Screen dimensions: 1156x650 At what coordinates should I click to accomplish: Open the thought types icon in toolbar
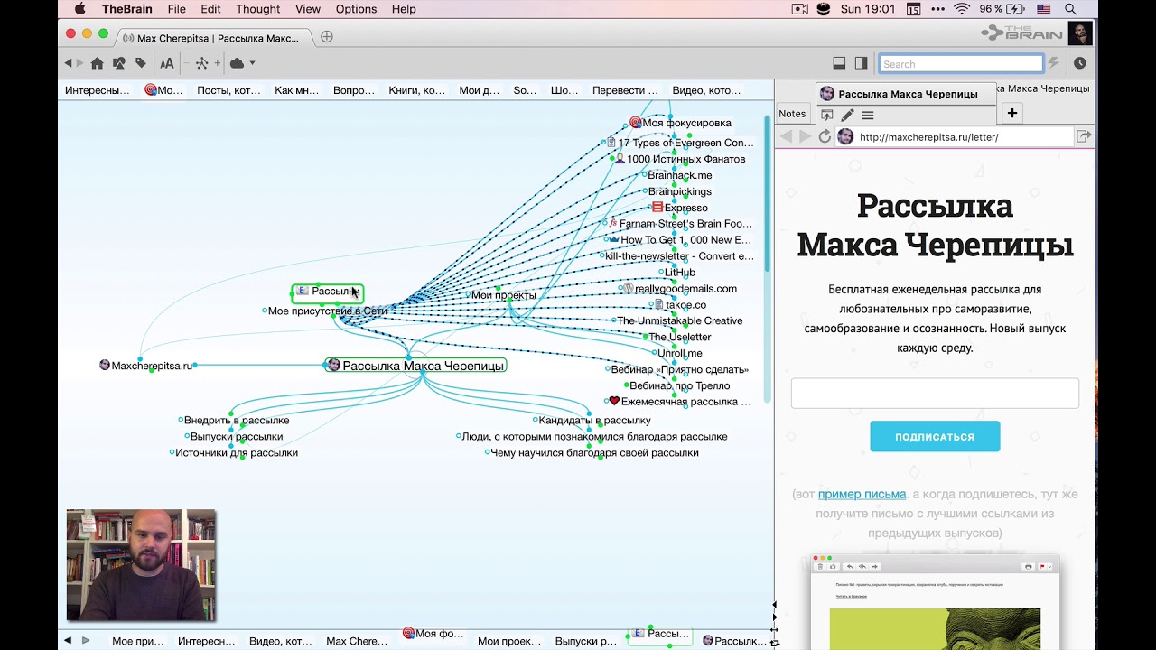(x=118, y=63)
